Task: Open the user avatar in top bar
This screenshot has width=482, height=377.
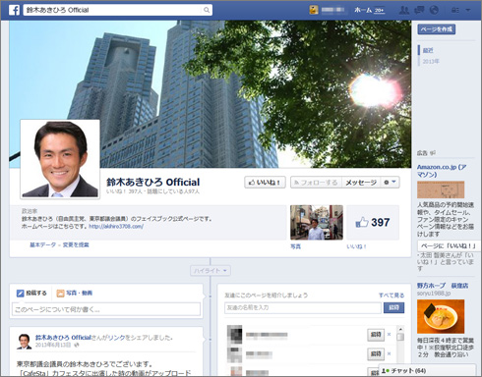Action: (314, 10)
